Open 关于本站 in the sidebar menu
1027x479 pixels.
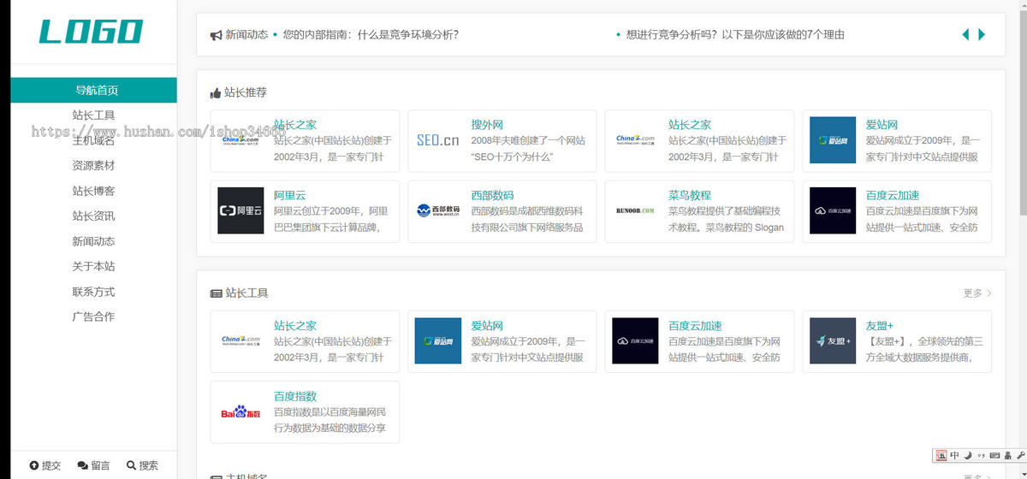[93, 266]
